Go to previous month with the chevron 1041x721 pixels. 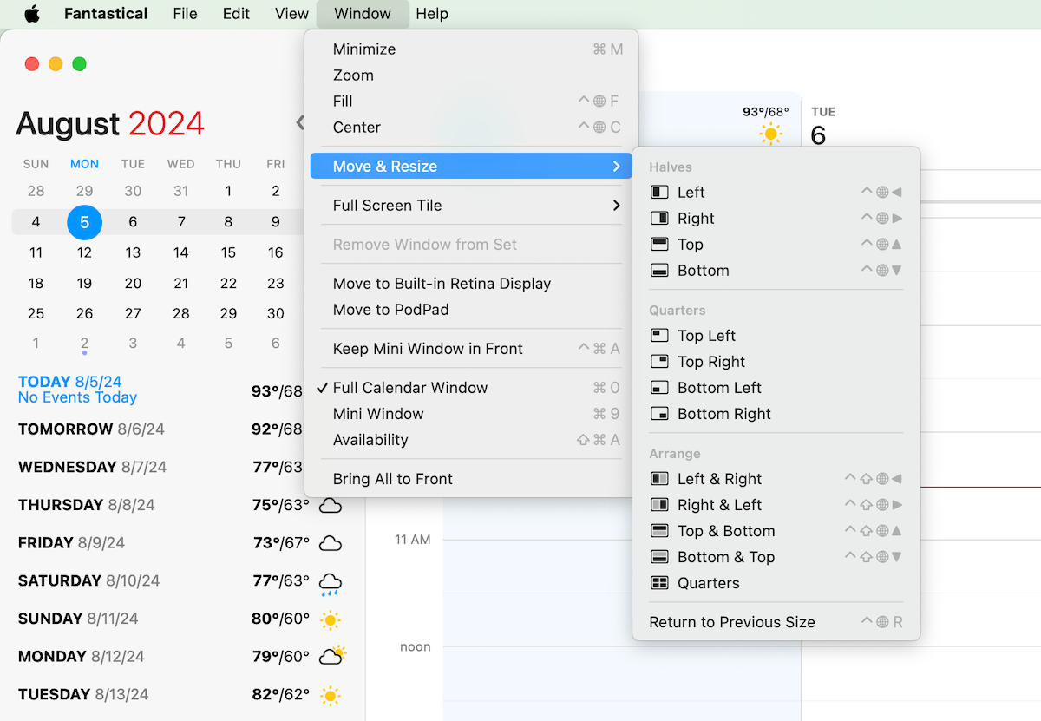tap(300, 122)
